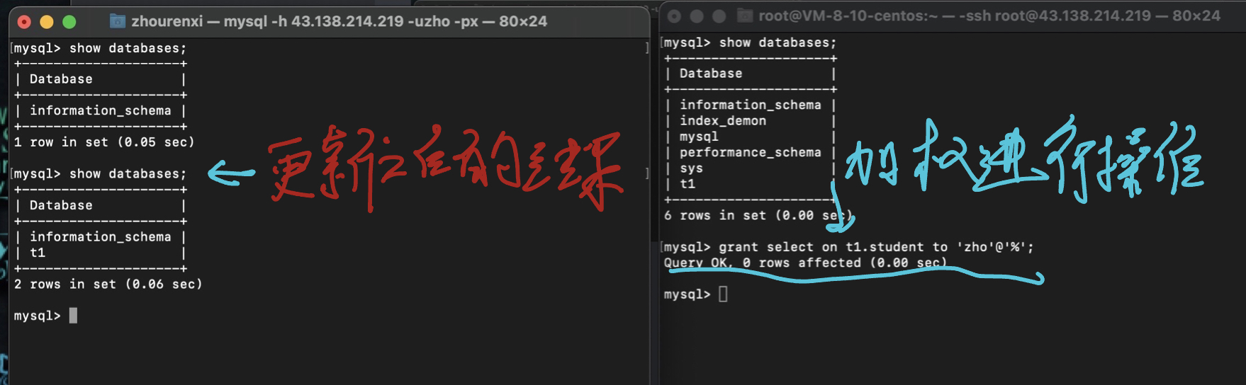Click '6 rows in set' line in right terminal
1246x385 pixels.
758,215
